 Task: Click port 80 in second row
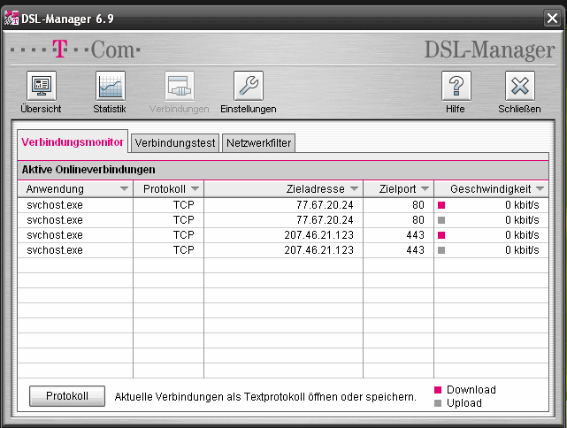(x=418, y=220)
